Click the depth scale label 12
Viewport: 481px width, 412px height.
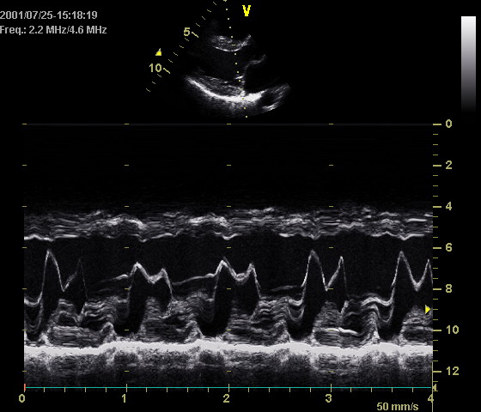453,371
